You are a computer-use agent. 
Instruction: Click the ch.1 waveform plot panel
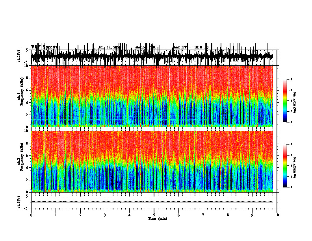(x=154, y=56)
